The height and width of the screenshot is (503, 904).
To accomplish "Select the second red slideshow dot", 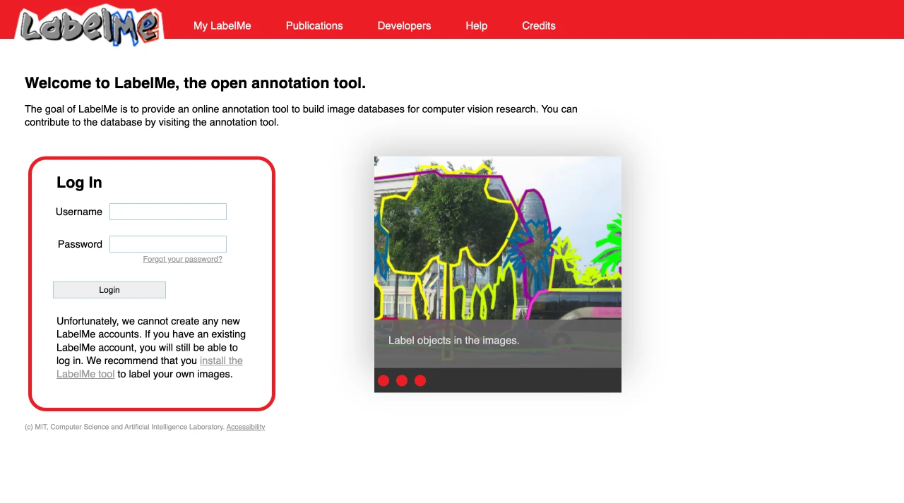I will 402,381.
